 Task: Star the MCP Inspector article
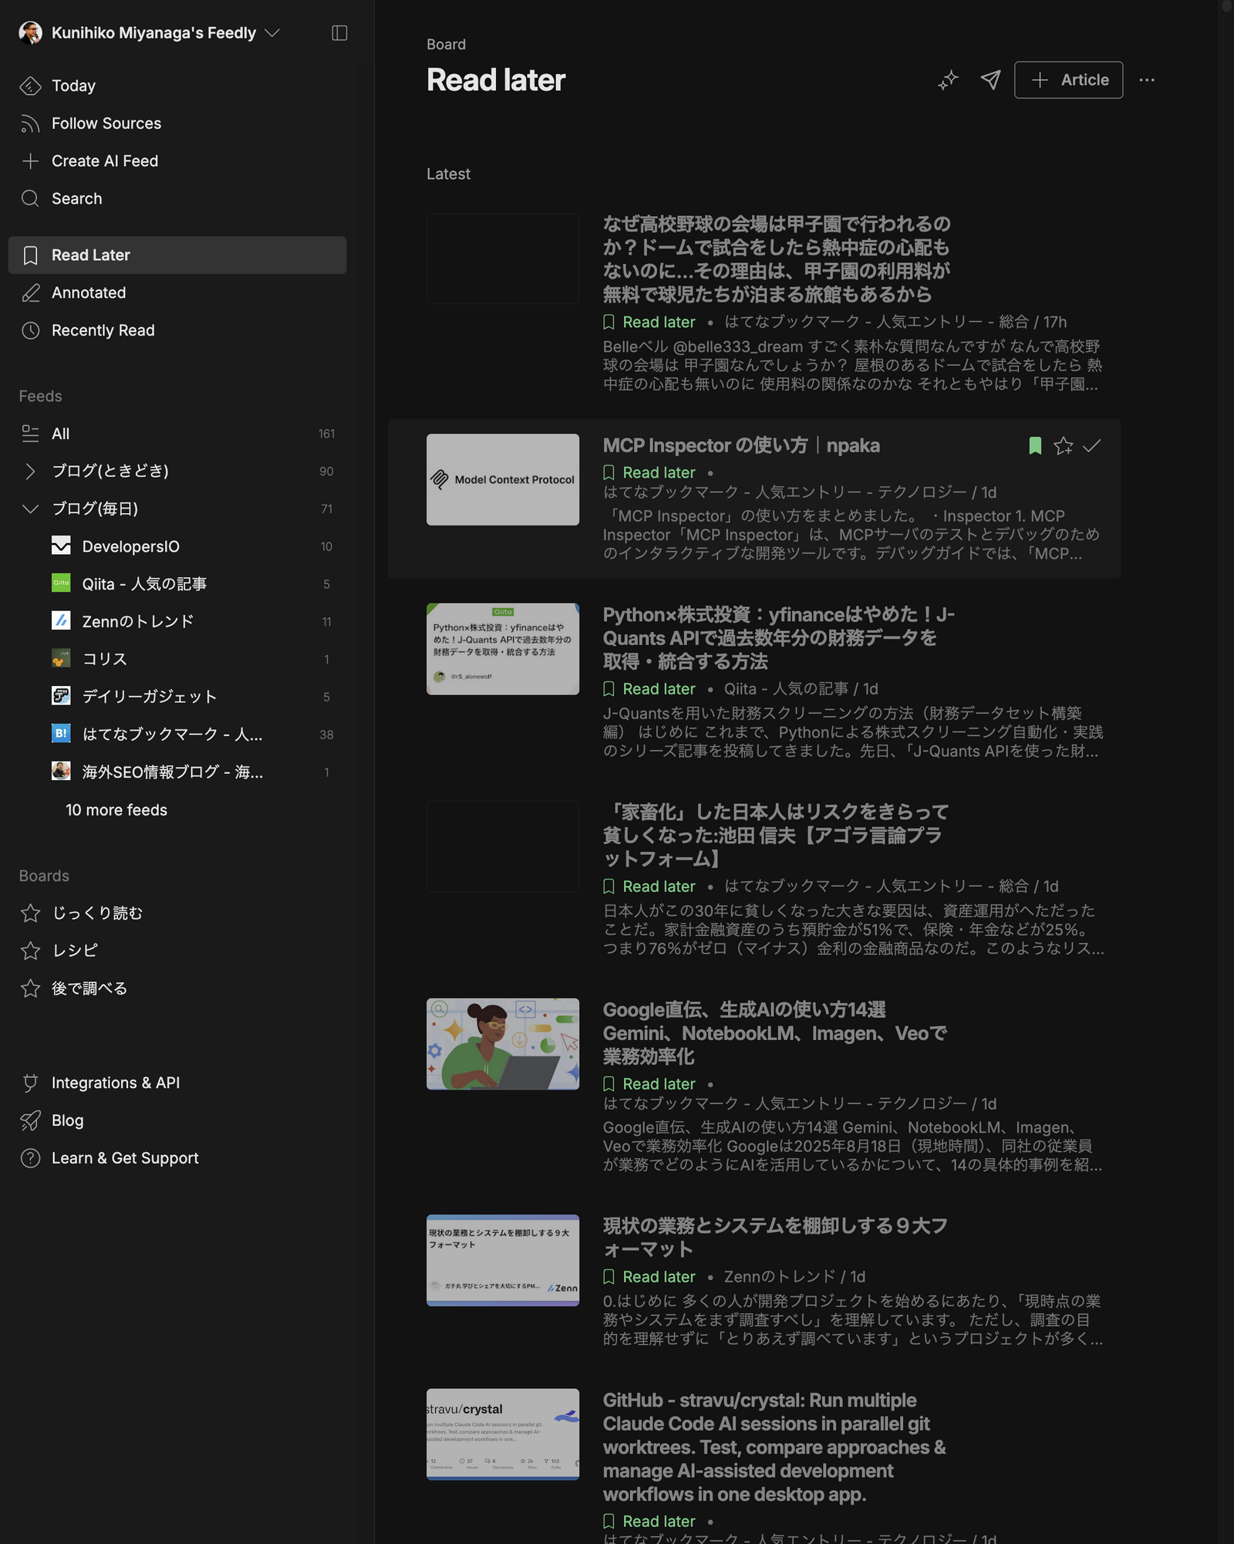(1064, 445)
